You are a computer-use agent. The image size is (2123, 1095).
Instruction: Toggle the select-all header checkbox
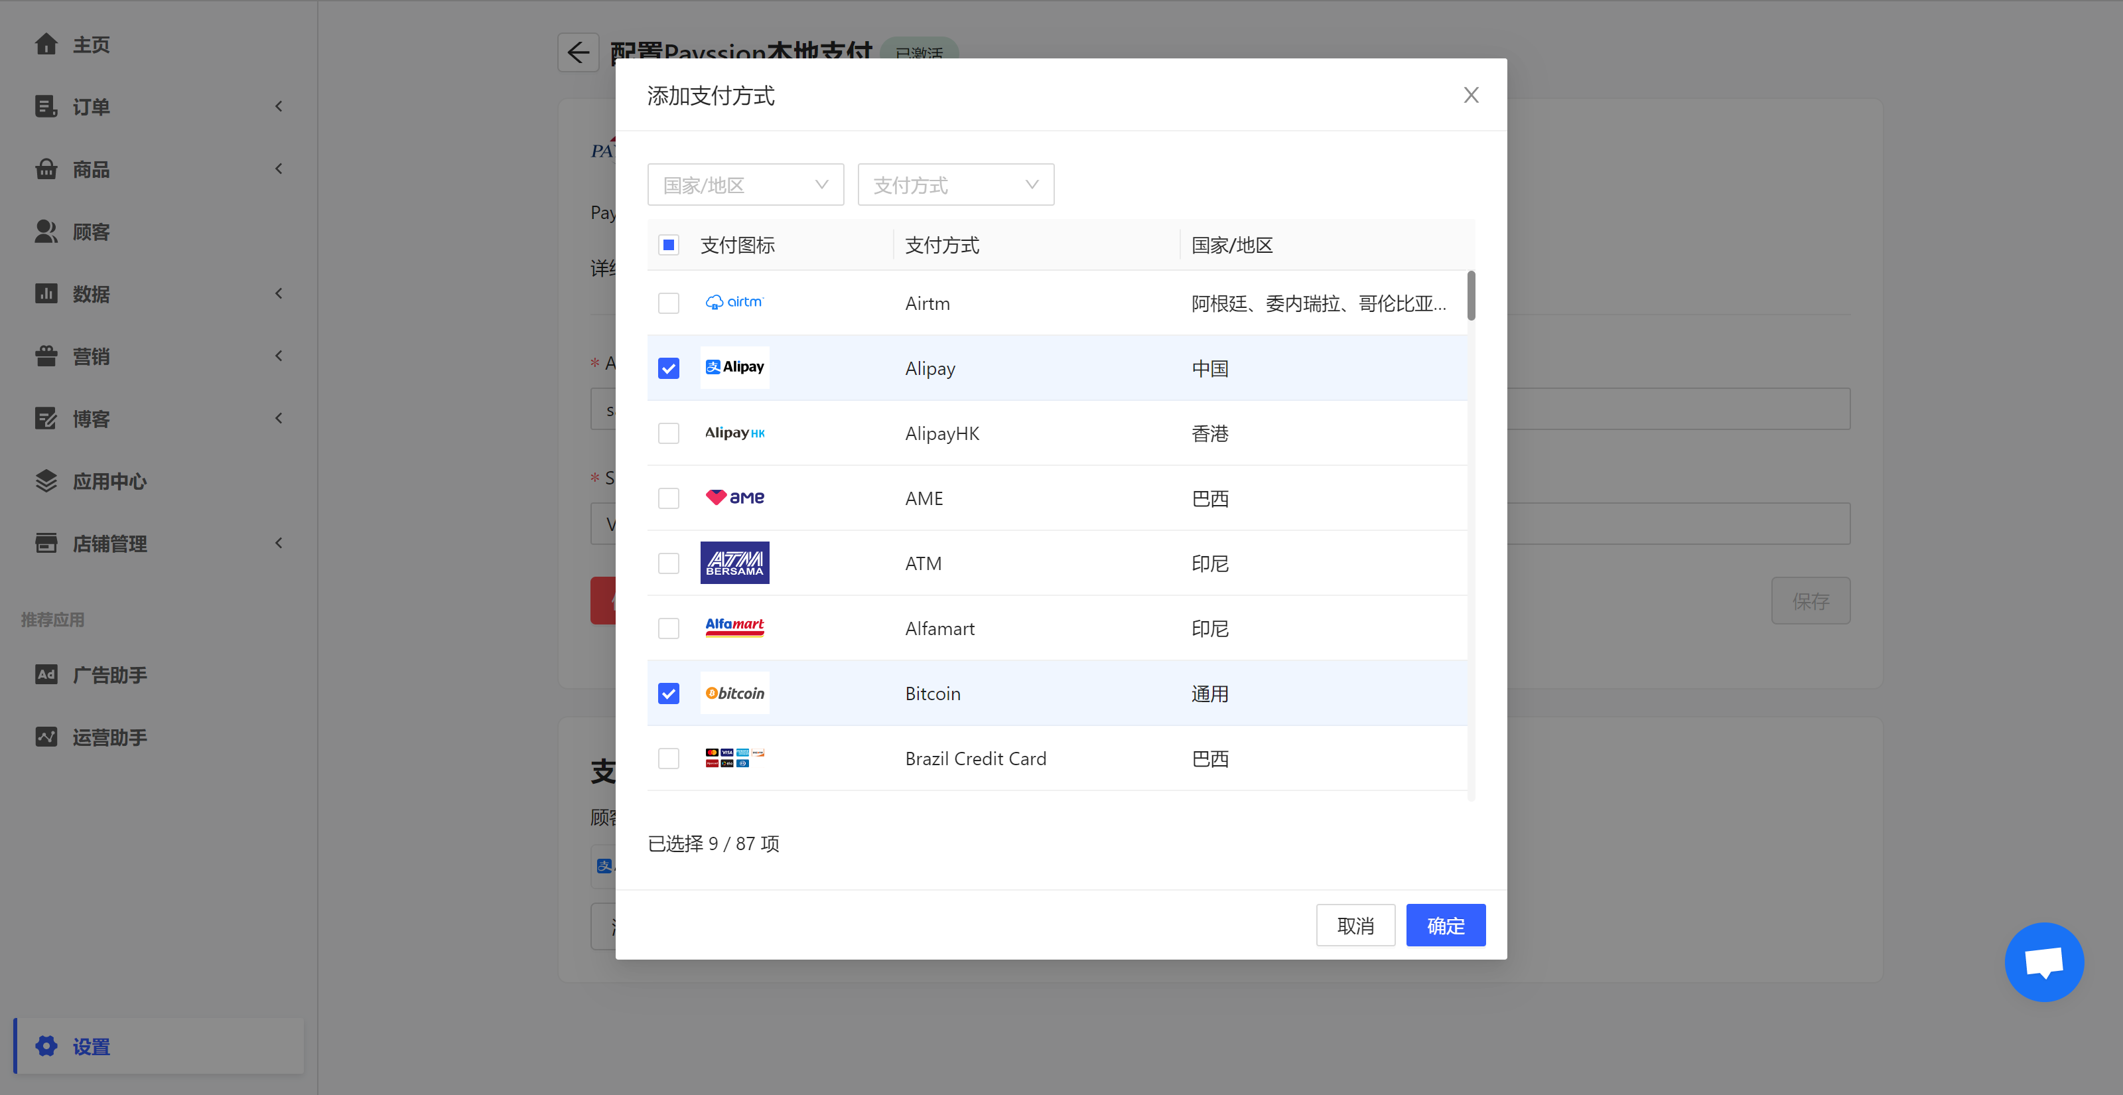[x=668, y=245]
